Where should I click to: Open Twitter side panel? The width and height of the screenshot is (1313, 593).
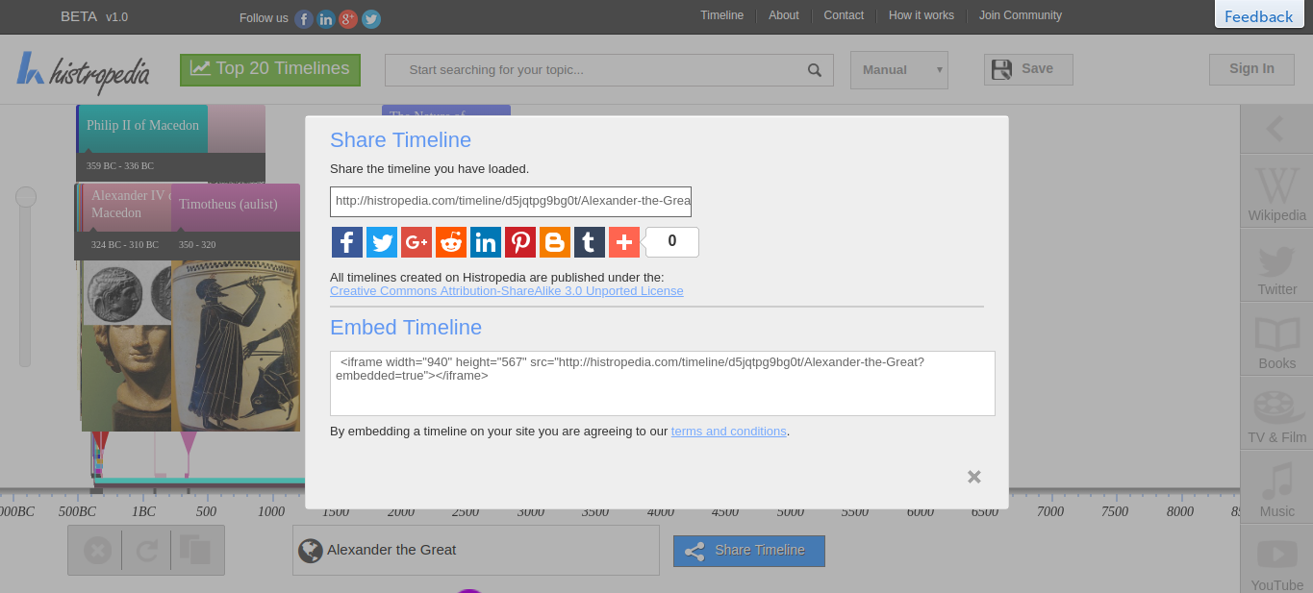click(x=1276, y=267)
